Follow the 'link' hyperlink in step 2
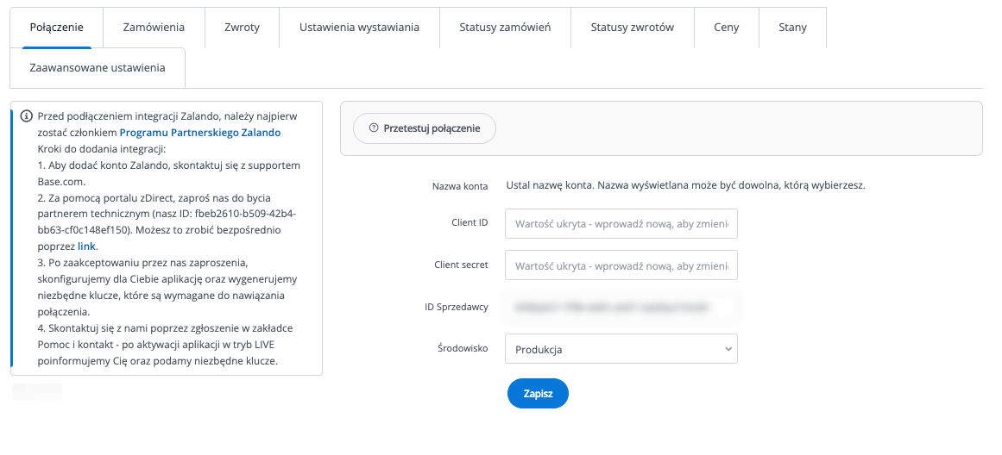 coord(86,246)
